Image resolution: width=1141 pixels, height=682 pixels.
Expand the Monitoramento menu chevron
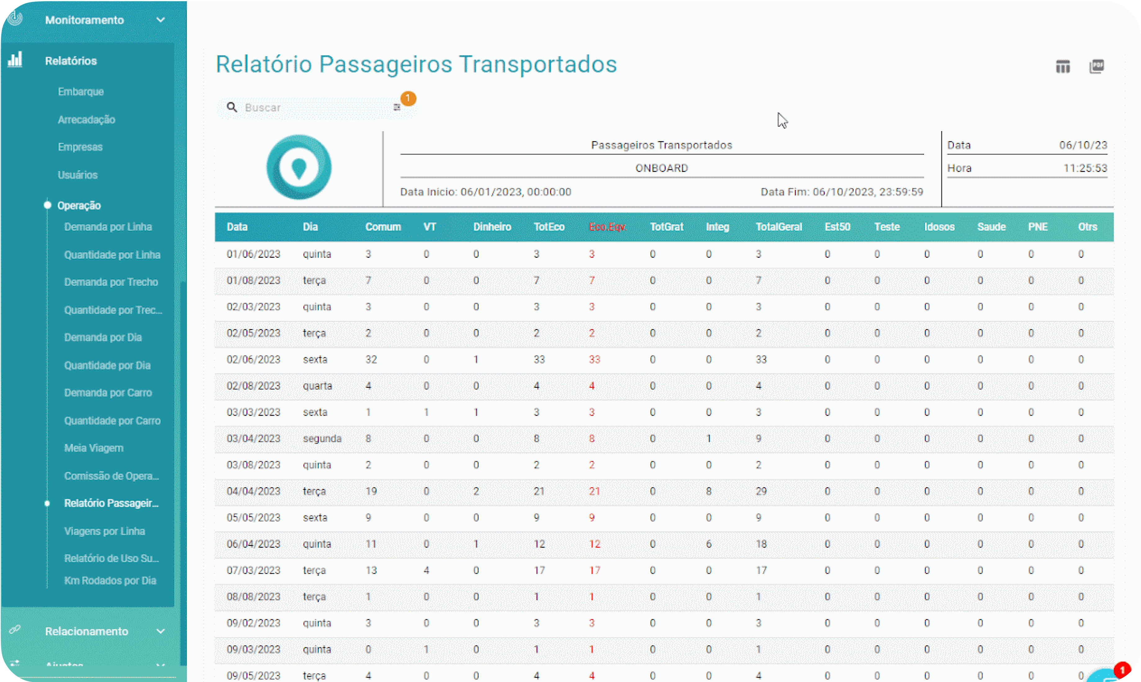160,20
